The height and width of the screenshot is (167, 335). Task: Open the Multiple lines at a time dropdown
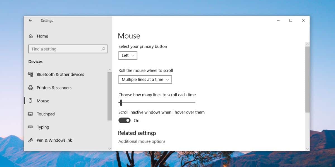[145, 79]
